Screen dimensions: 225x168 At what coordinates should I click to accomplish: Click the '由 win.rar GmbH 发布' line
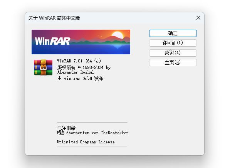click(80, 78)
